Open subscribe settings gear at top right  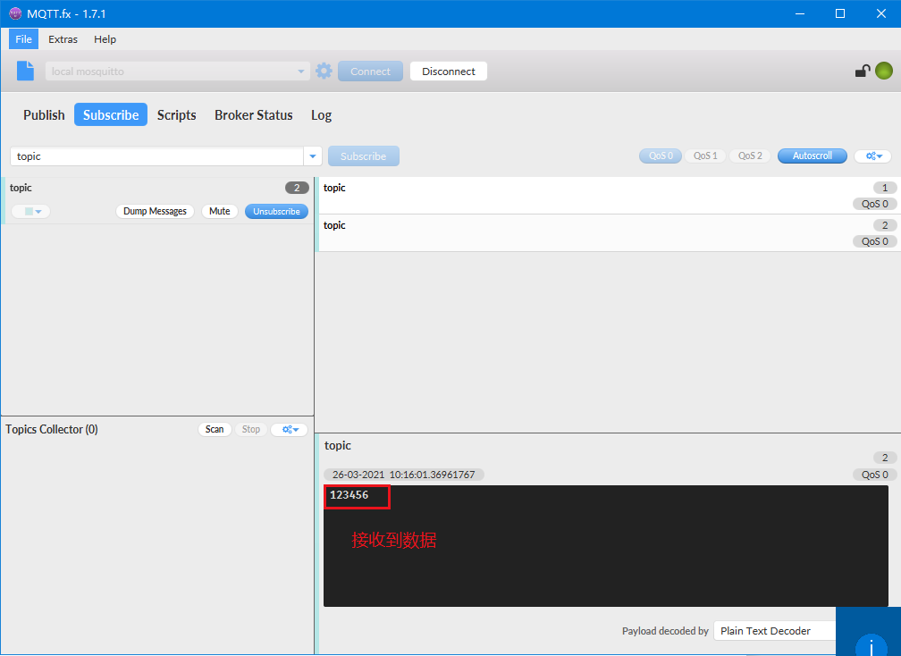pos(872,156)
